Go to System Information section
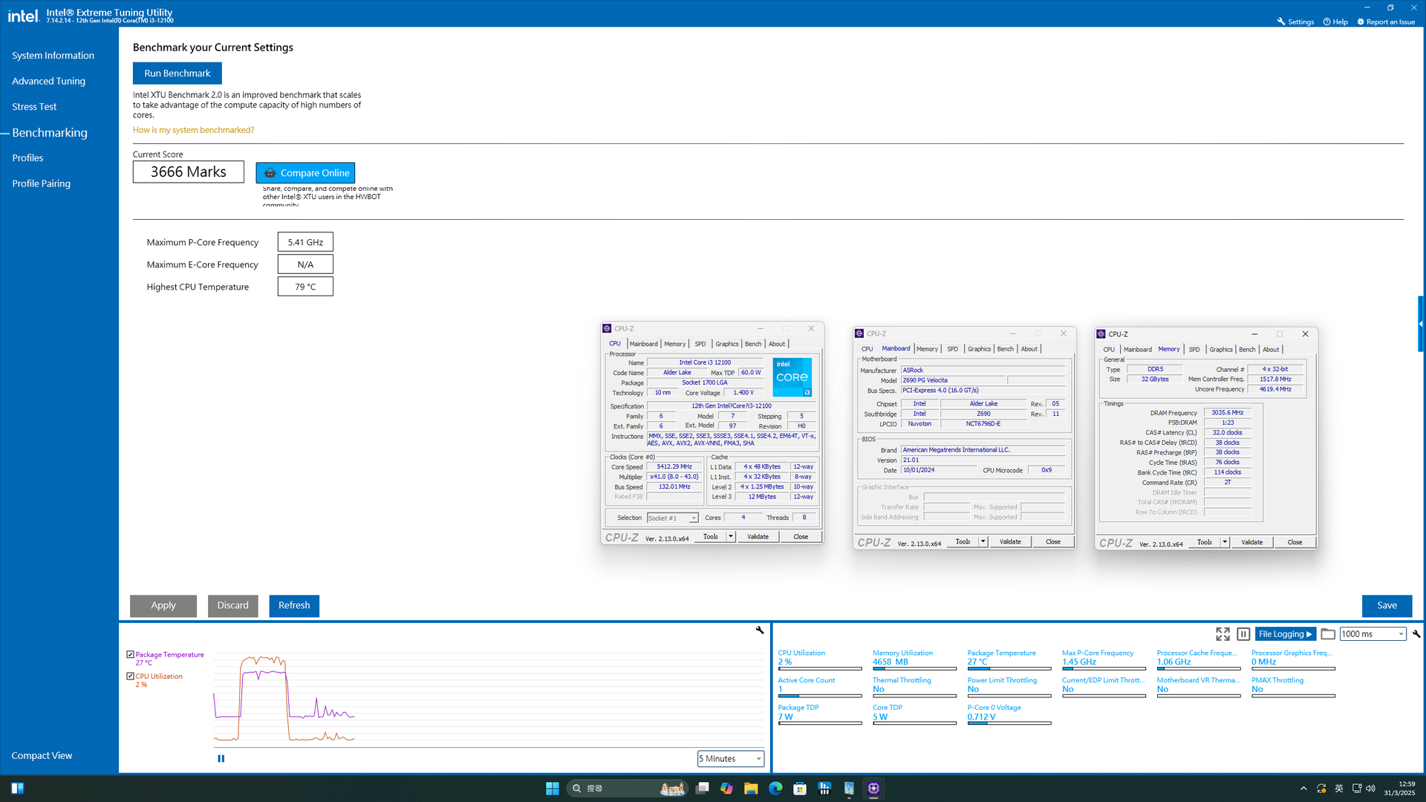 coord(53,56)
